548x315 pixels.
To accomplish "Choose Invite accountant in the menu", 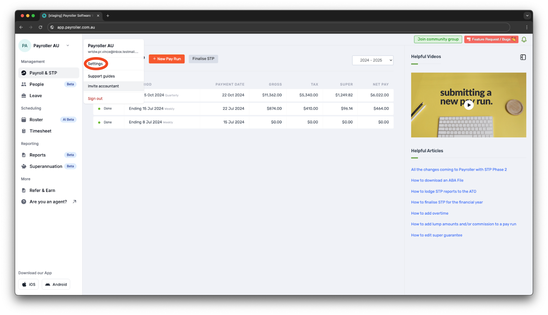I will point(103,86).
